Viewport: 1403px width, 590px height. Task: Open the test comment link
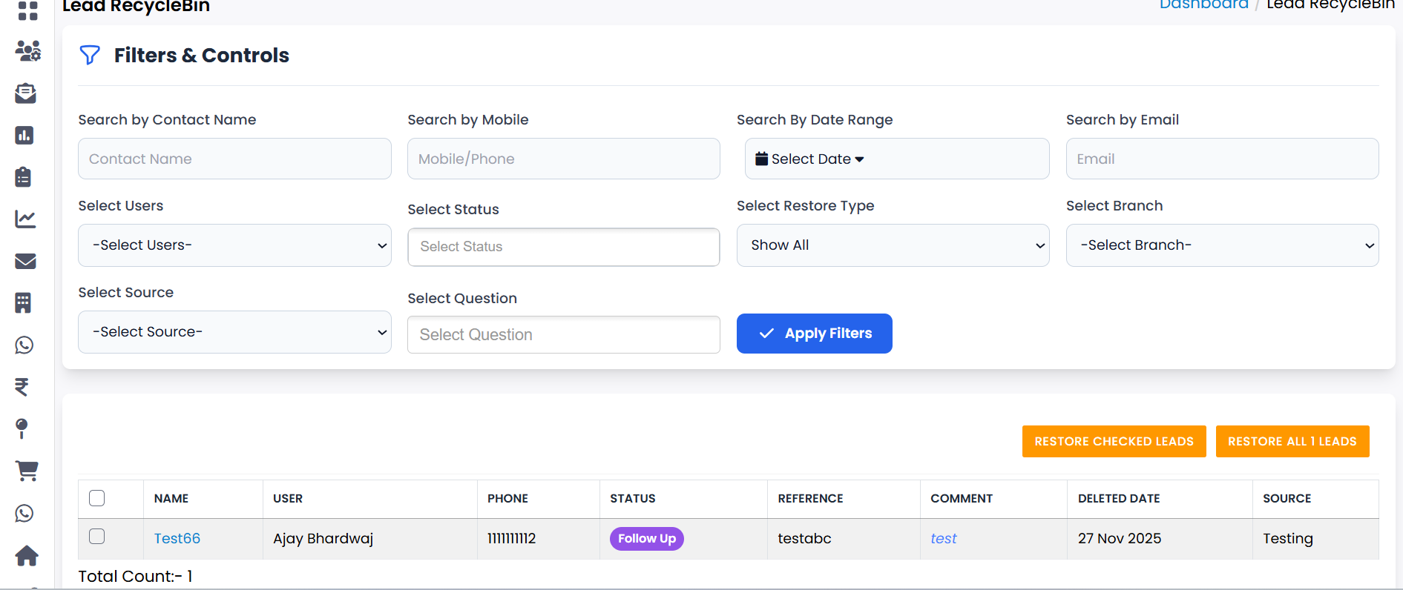[x=944, y=539]
